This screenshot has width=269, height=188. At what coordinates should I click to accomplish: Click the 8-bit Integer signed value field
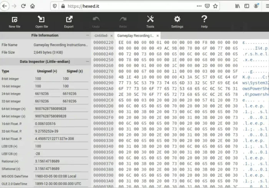75,79
